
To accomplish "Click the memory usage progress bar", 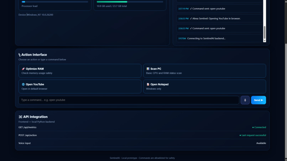I will 130,2.
